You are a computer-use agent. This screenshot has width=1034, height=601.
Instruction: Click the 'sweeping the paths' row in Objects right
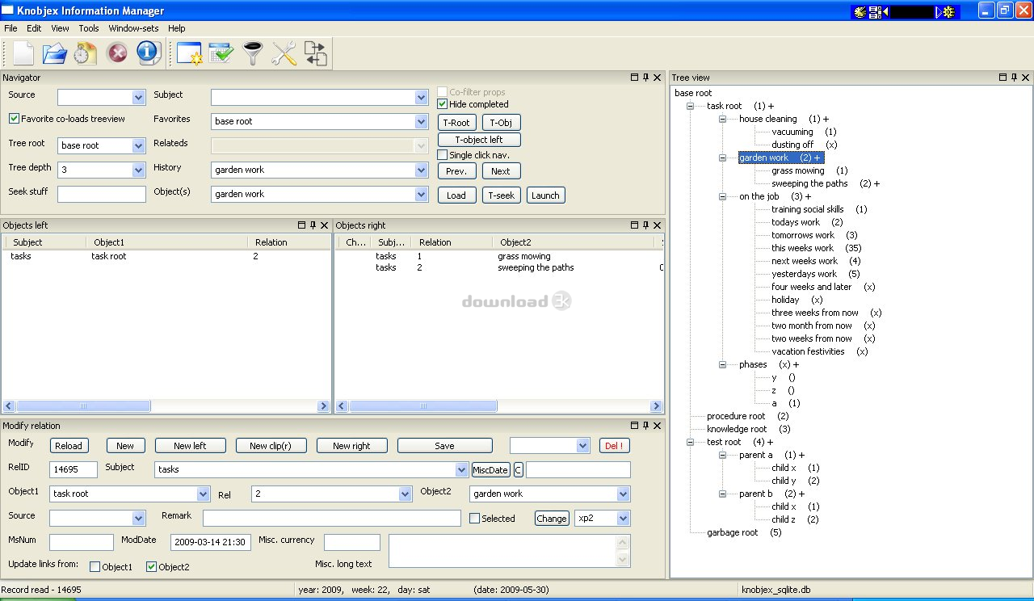click(x=499, y=267)
